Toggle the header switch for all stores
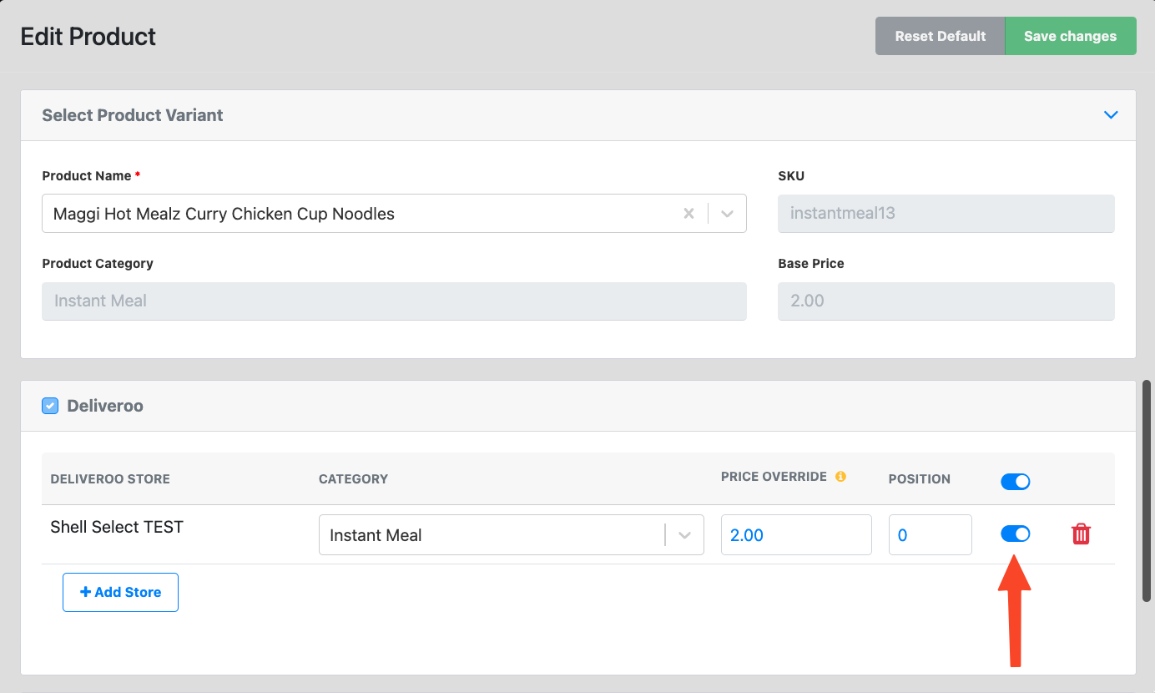This screenshot has height=693, width=1155. [1016, 481]
